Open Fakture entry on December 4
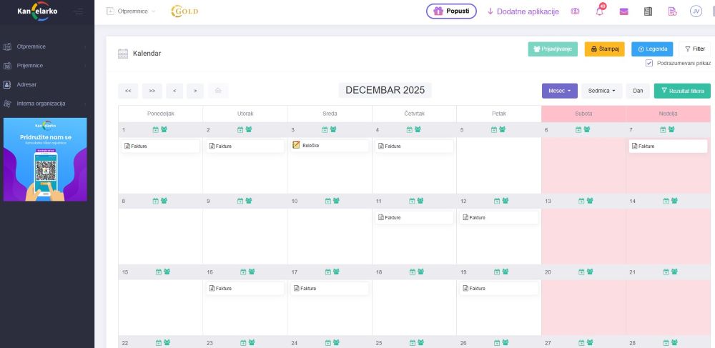715x348 pixels. 415,146
